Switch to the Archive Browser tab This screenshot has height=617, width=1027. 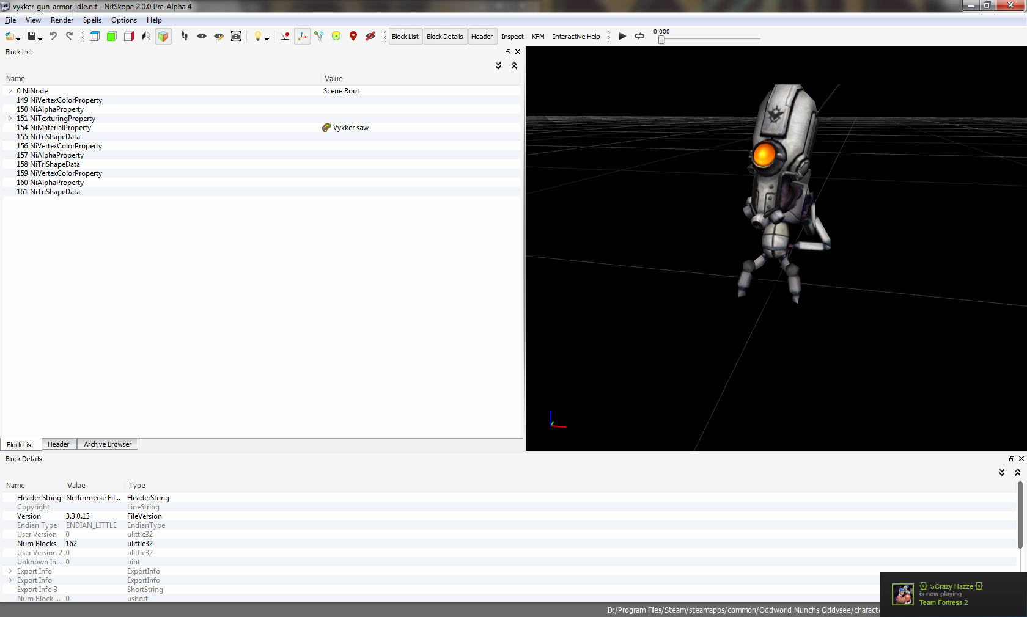coord(108,444)
